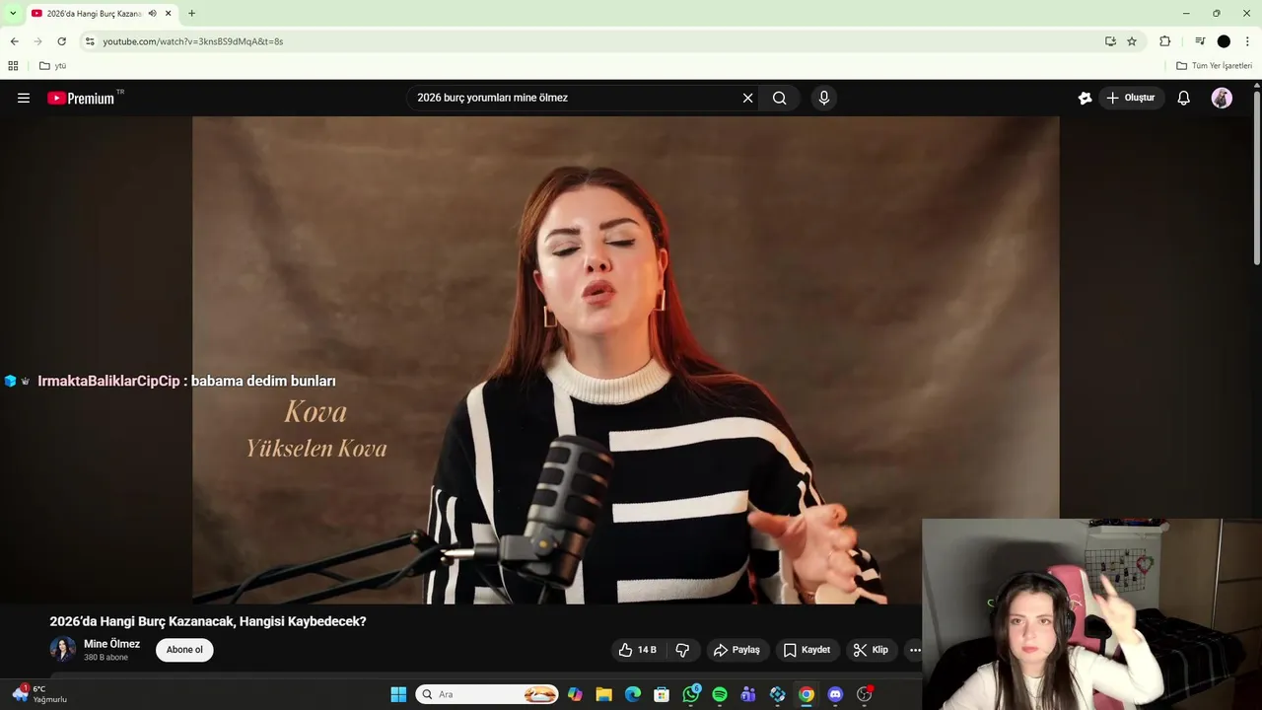
Task: Open the Oluştur create menu
Action: tap(1131, 98)
